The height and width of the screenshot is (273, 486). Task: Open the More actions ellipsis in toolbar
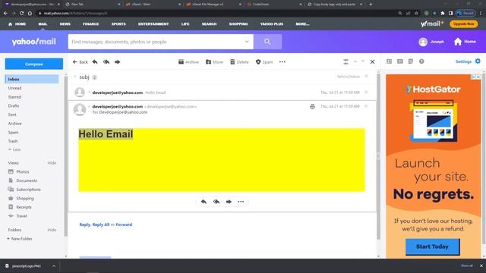click(x=282, y=62)
